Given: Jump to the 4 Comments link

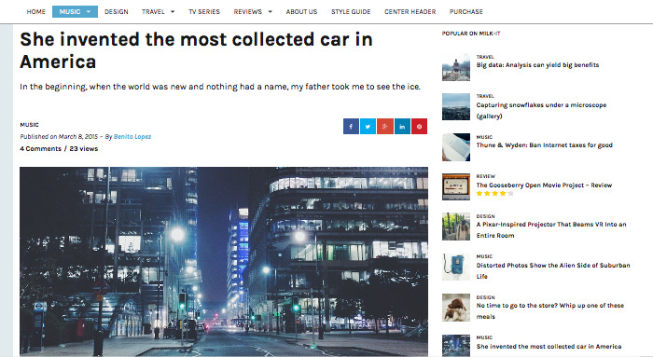Looking at the screenshot, I should 40,148.
